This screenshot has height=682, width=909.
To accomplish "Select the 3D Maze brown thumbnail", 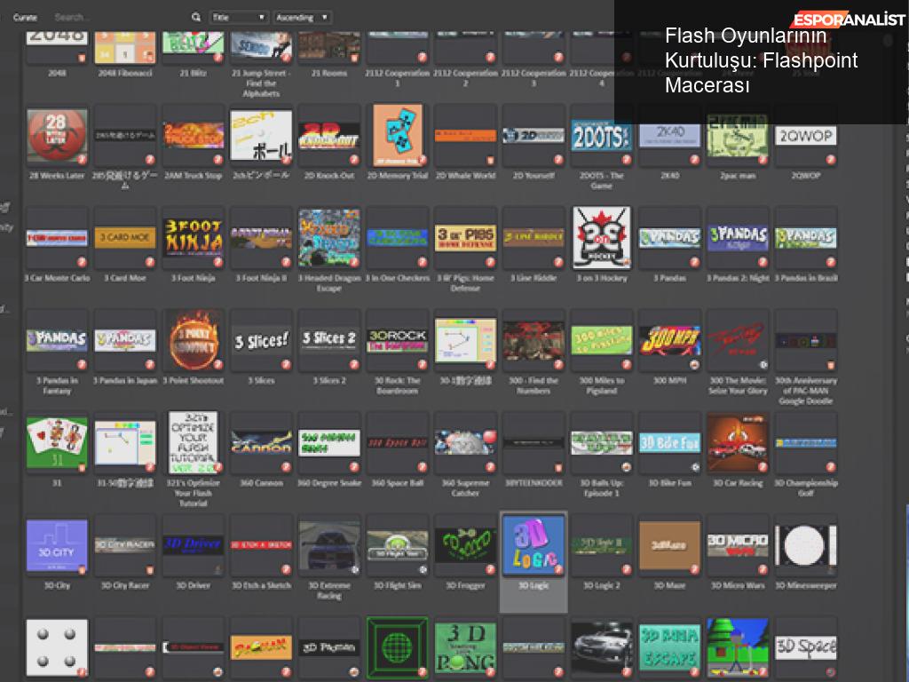I will (669, 545).
